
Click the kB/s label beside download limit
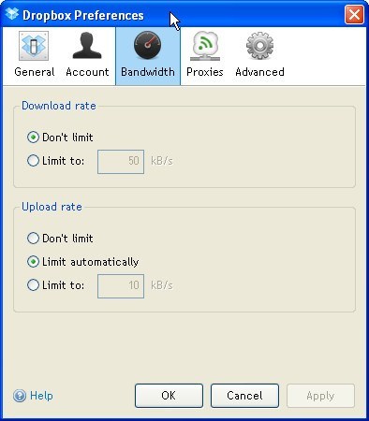point(162,161)
